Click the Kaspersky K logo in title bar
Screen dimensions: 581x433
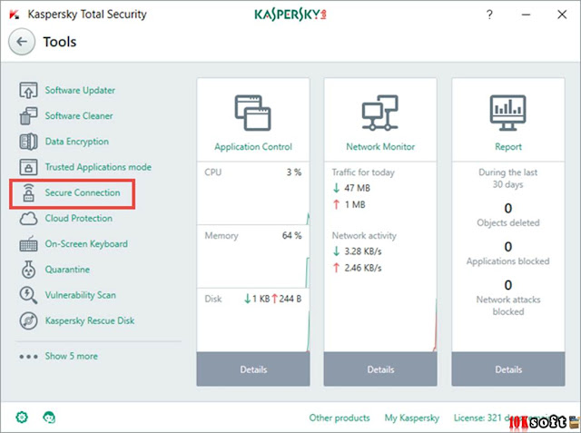click(x=15, y=15)
